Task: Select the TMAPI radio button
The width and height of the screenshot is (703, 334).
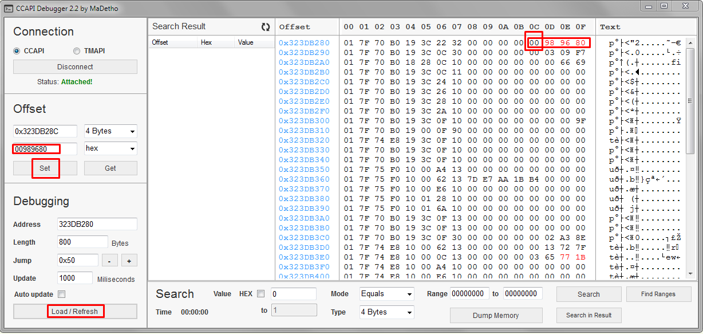Action: click(77, 50)
